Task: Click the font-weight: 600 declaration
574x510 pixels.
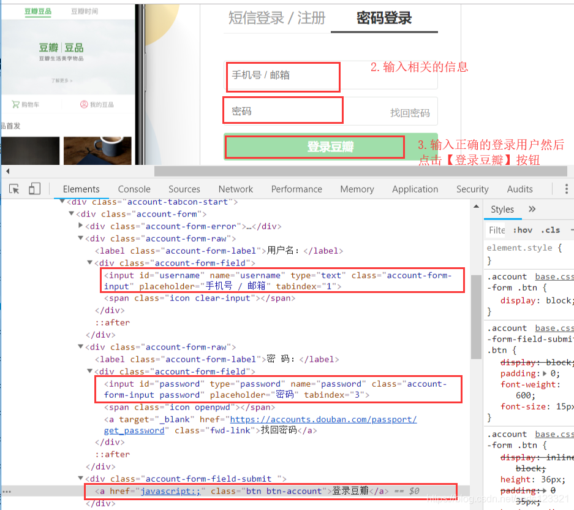Action: (531, 390)
